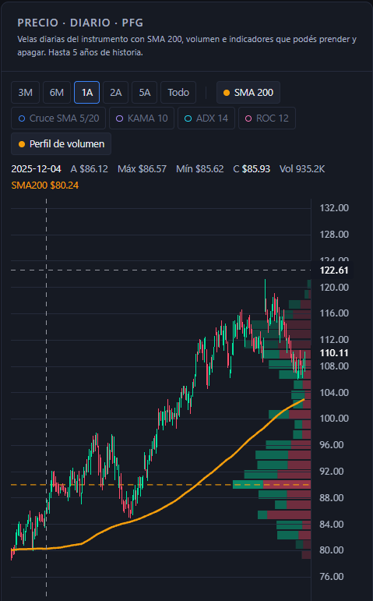Toggle the SMA 200 indicator
This screenshot has width=373, height=601.
(248, 93)
